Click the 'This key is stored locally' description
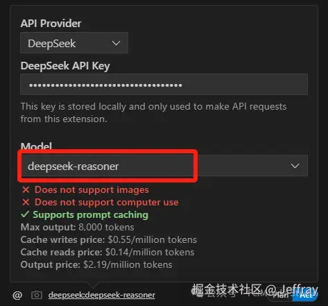 coord(153,113)
